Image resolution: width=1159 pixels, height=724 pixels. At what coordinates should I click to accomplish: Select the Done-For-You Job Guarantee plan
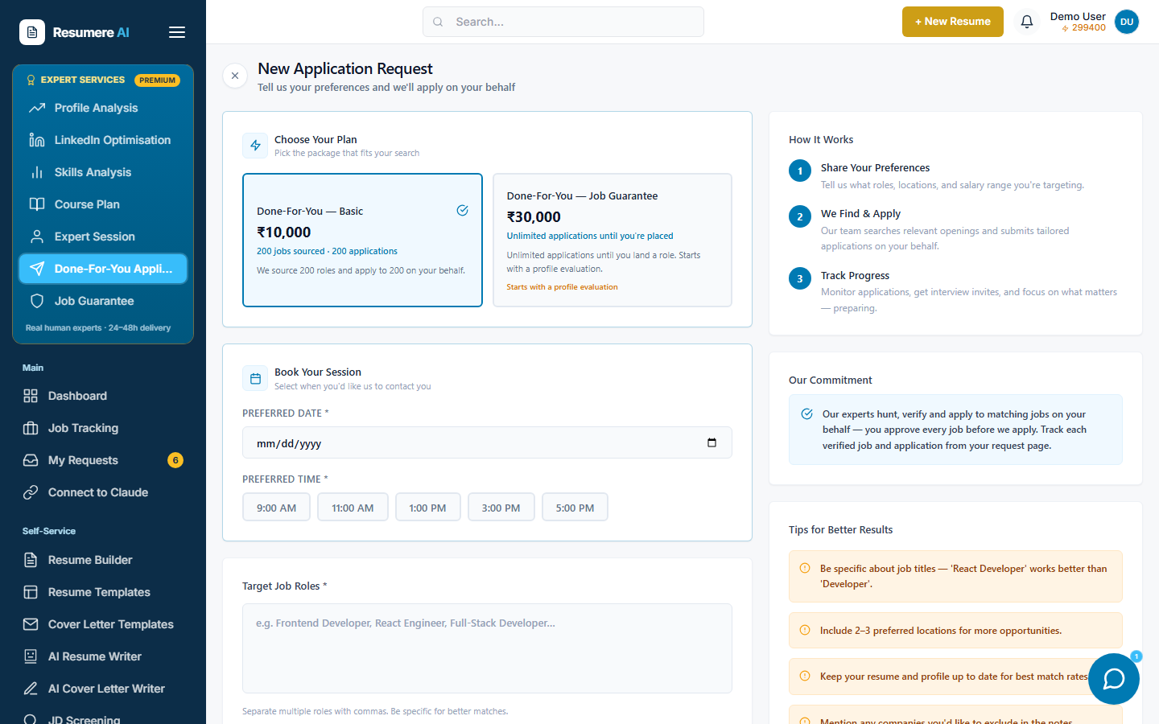[x=612, y=240]
